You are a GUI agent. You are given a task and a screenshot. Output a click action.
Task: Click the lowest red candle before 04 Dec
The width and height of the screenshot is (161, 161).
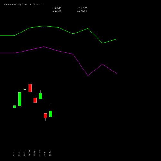pos(45,116)
